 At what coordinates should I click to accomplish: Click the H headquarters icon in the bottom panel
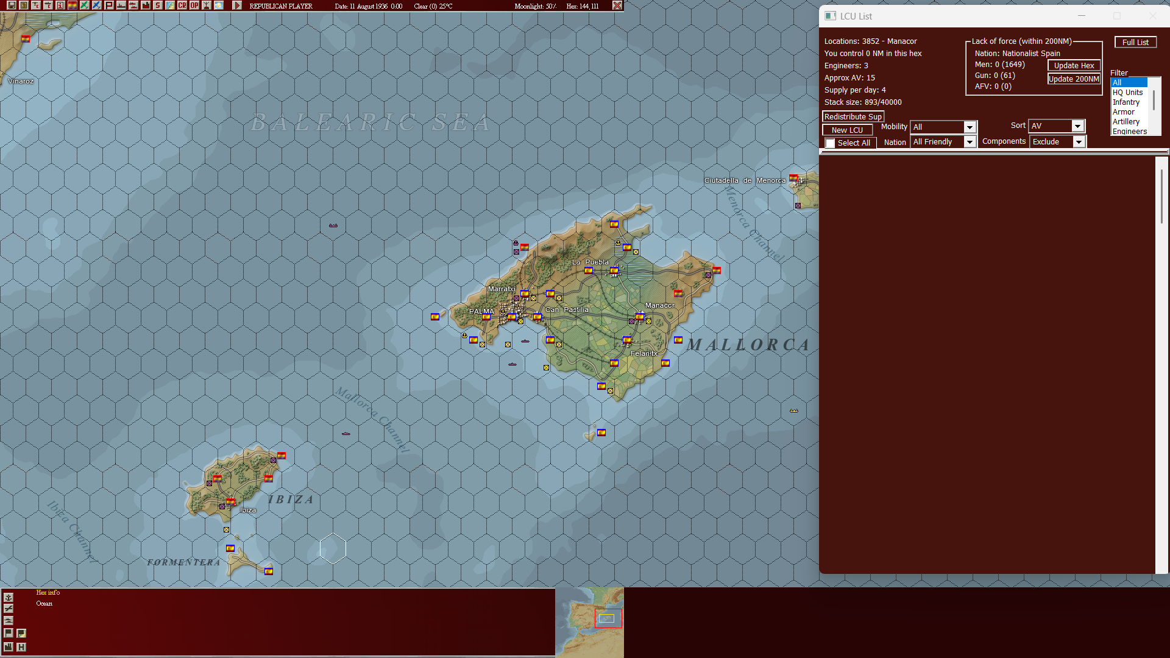coord(21,647)
